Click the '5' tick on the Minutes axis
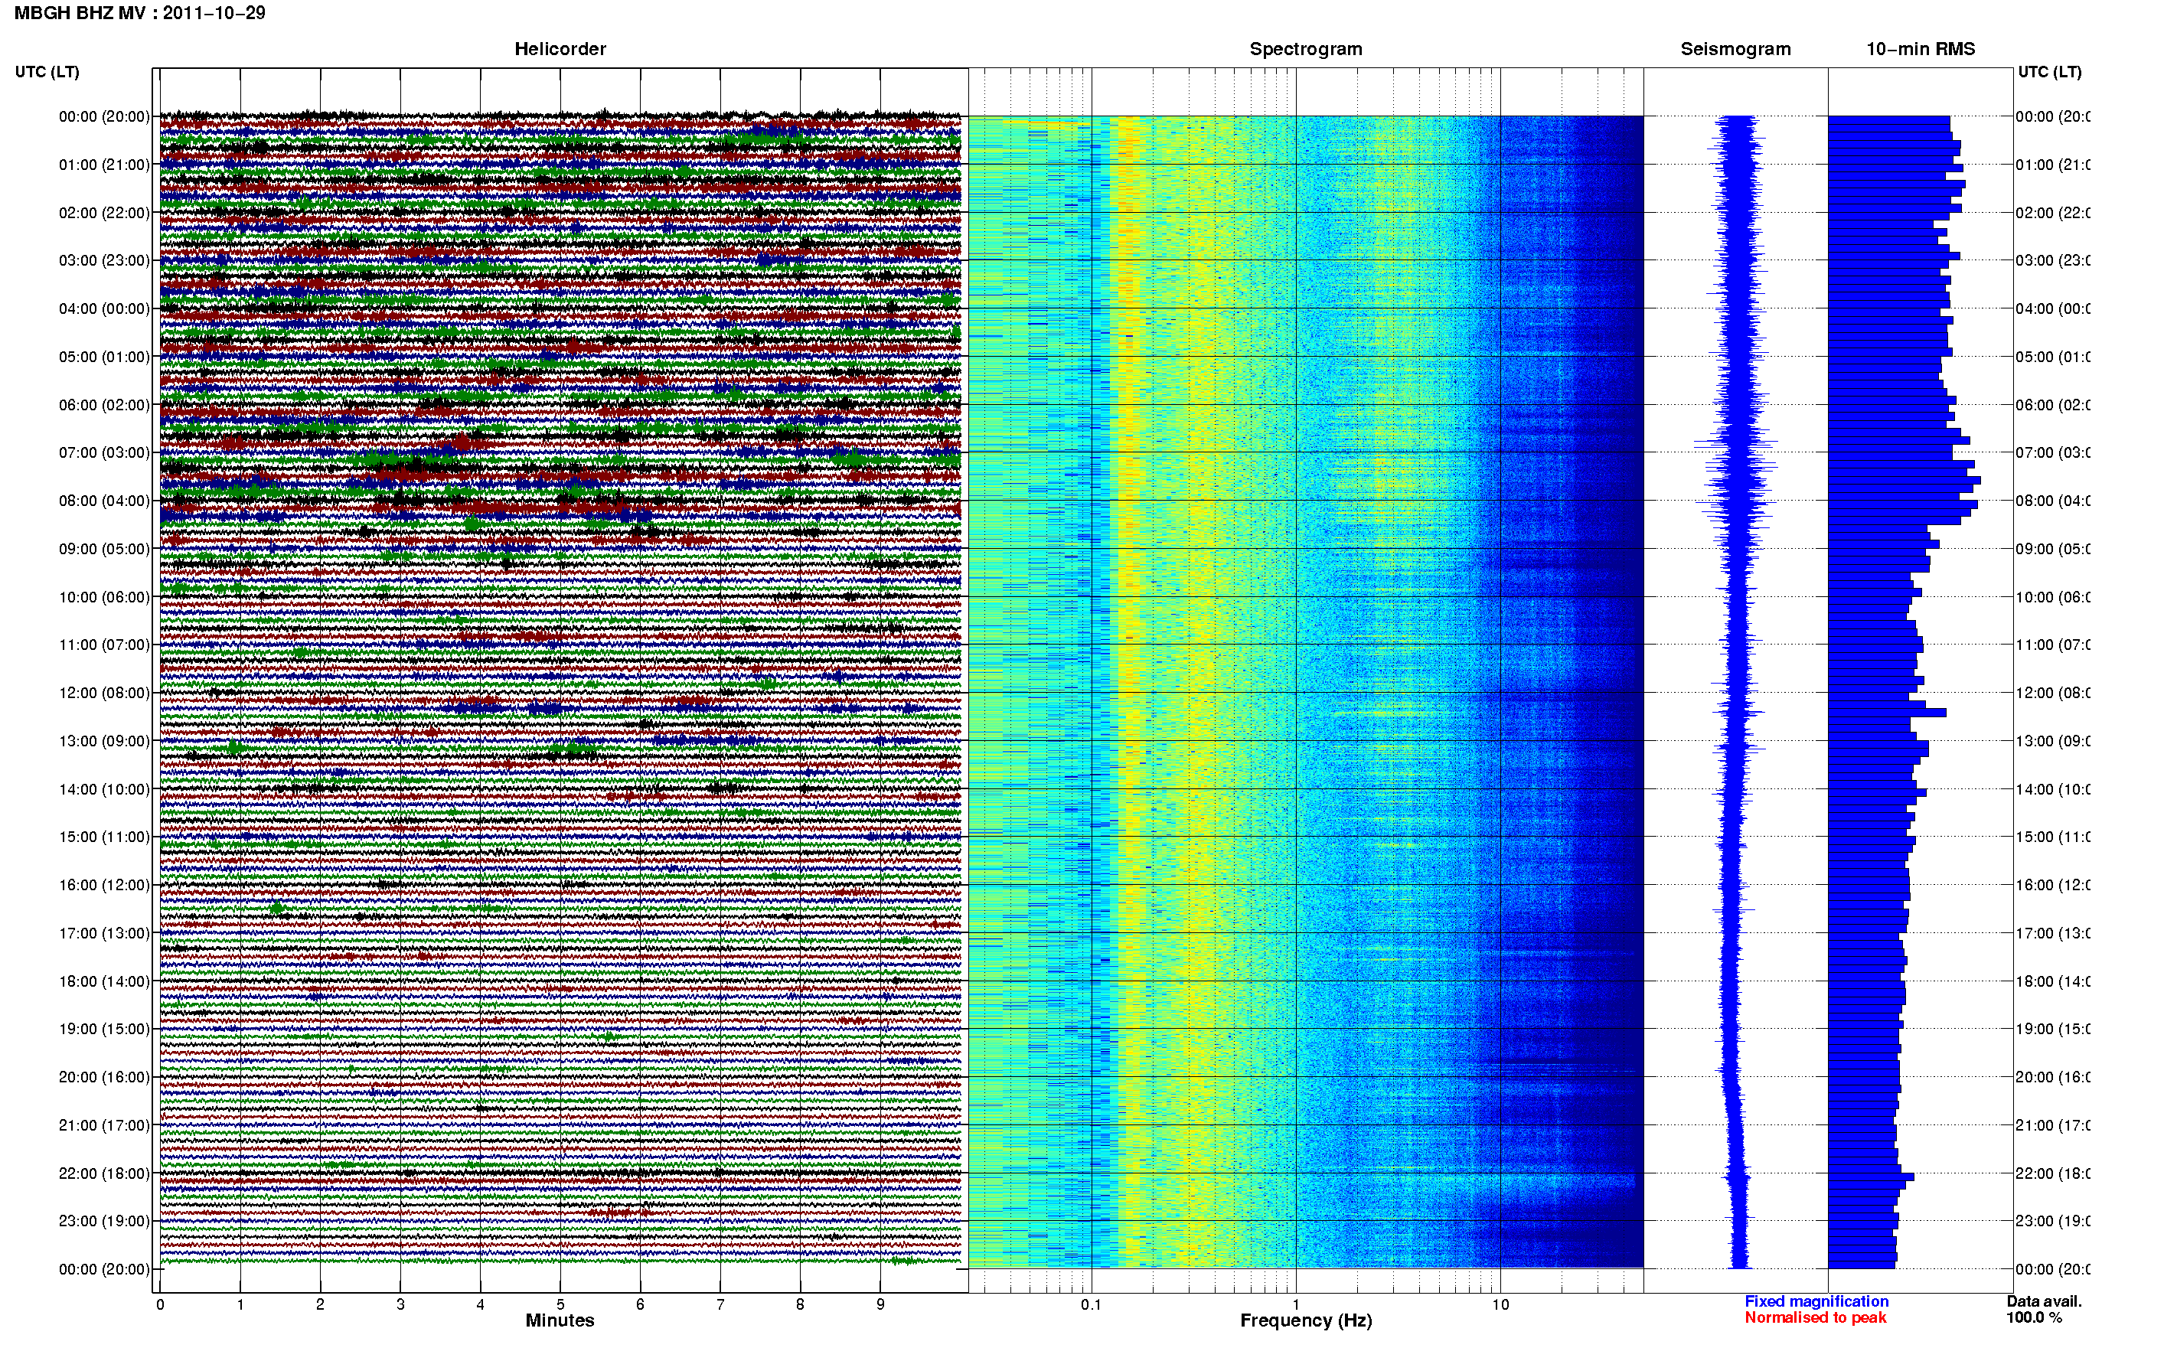This screenshot has height=1361, width=2177. (x=560, y=1304)
